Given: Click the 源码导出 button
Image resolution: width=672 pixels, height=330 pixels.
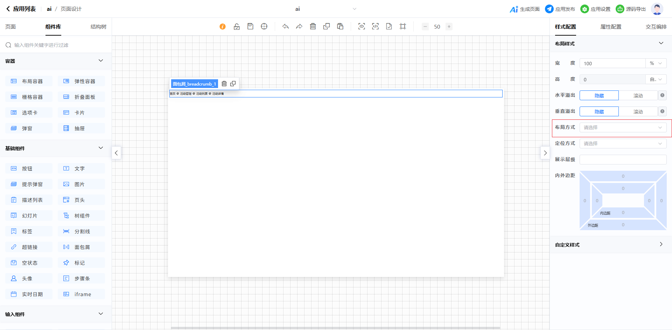Looking at the screenshot, I should coord(631,9).
